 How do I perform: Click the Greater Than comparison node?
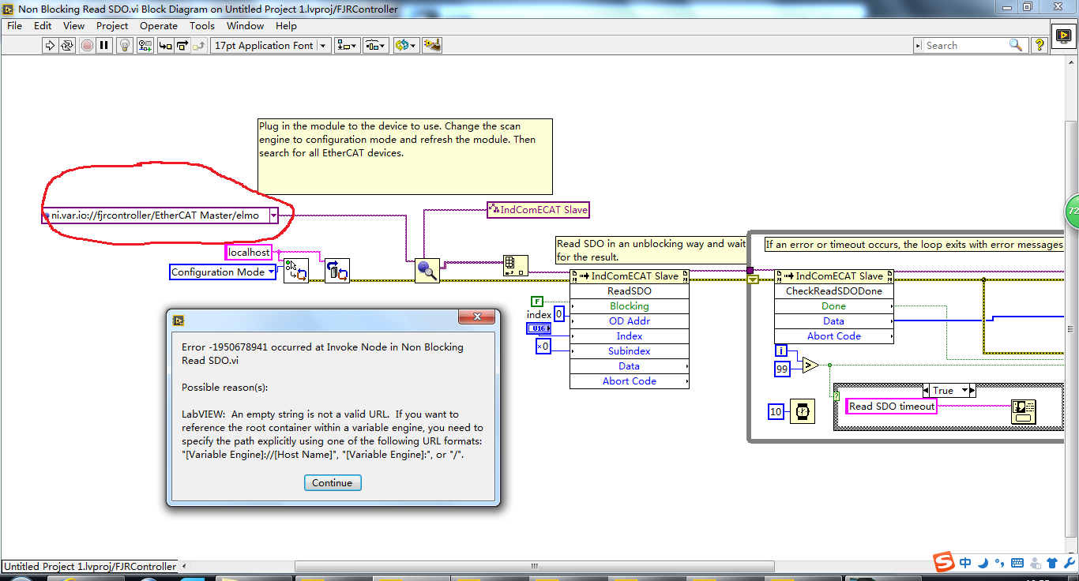click(810, 365)
